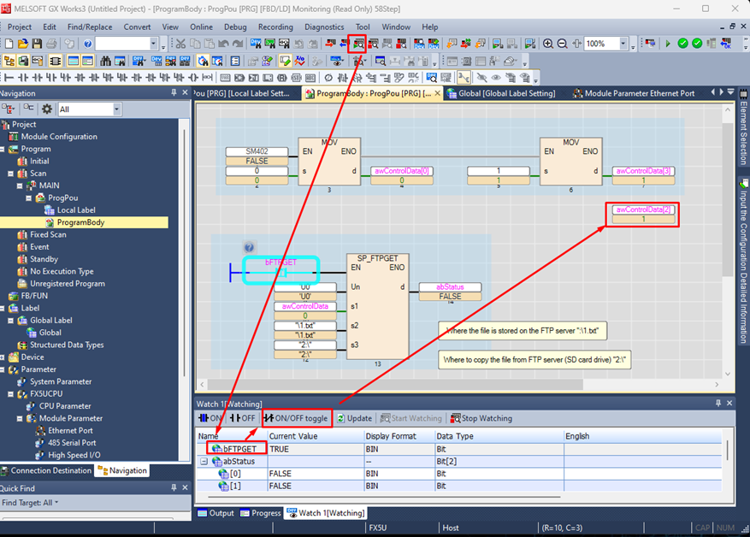
Task: Click the Save floppy disk icon
Action: pyautogui.click(x=37, y=44)
